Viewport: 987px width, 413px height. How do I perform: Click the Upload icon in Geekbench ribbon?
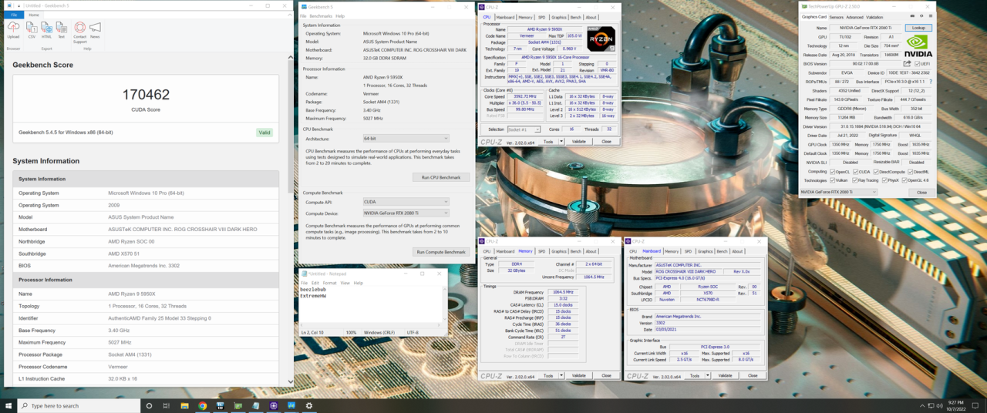13,29
